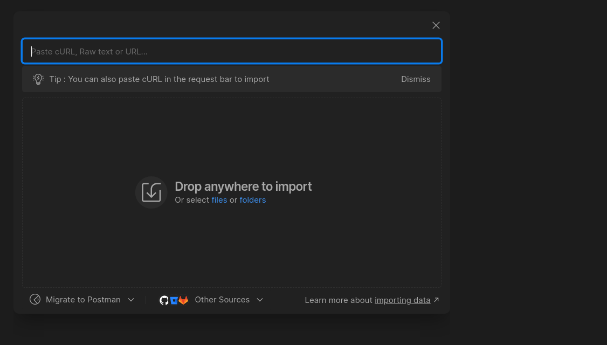
Task: Close the import dialog
Action: click(x=436, y=25)
